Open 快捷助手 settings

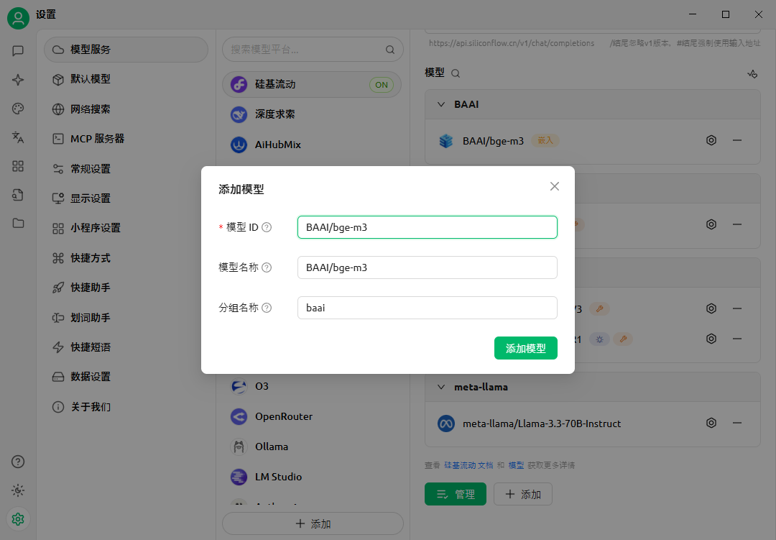[x=126, y=288]
